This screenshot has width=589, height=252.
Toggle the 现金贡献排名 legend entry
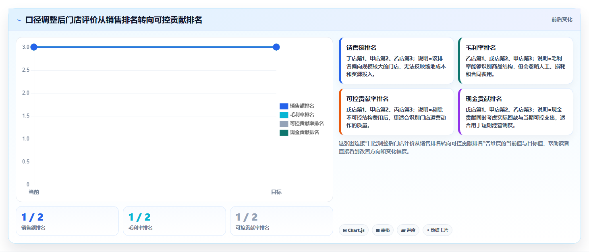[x=299, y=132]
